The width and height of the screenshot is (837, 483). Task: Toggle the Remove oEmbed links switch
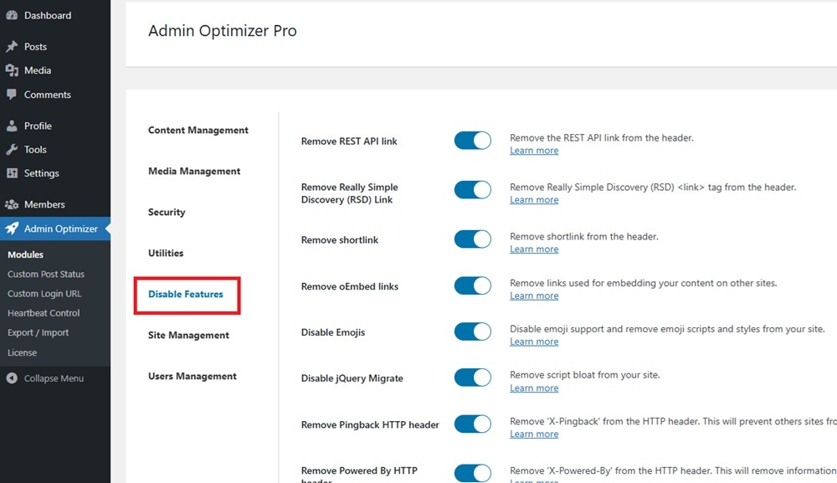(x=472, y=285)
